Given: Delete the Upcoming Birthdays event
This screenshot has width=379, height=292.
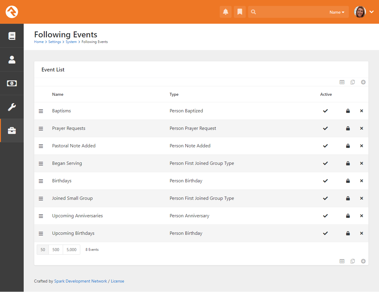Looking at the screenshot, I should pyautogui.click(x=362, y=233).
